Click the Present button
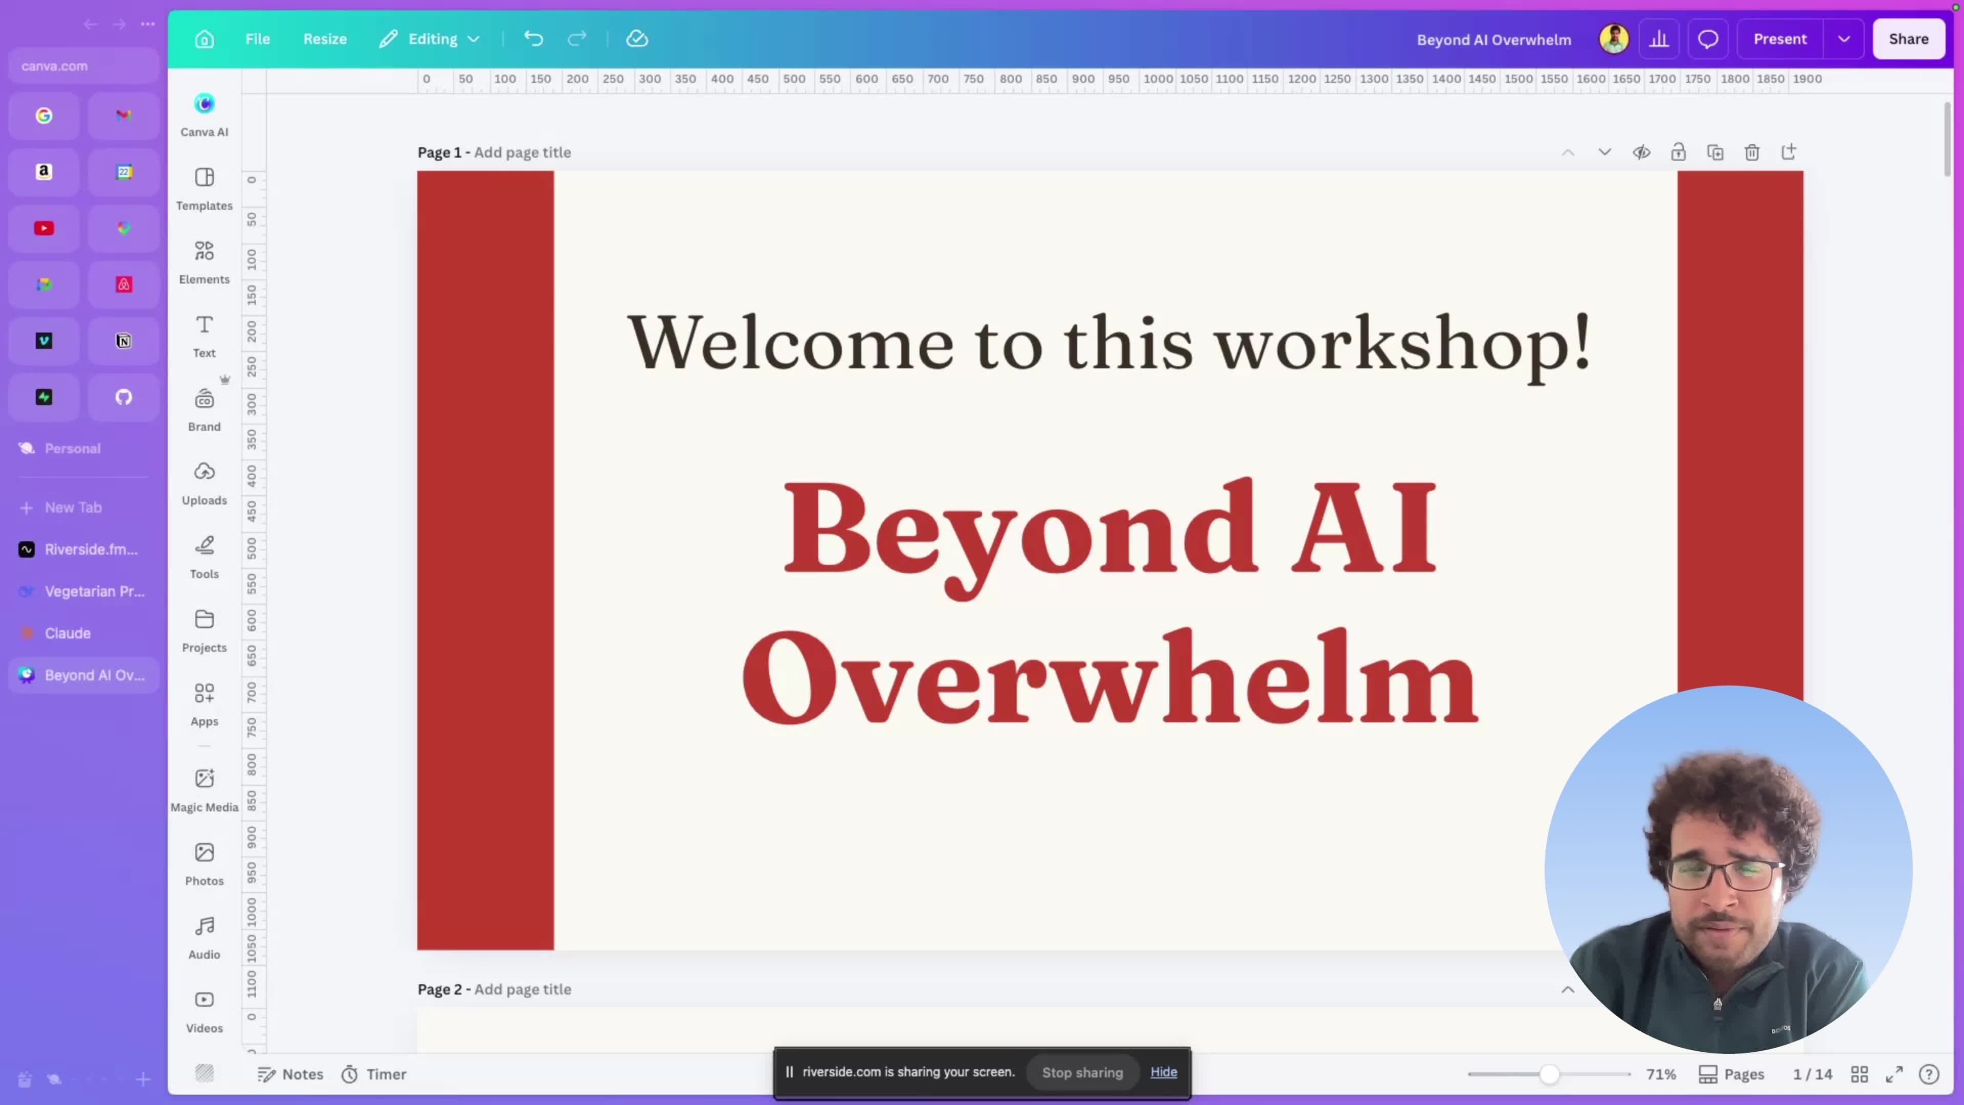Image resolution: width=1964 pixels, height=1105 pixels. 1779,39
